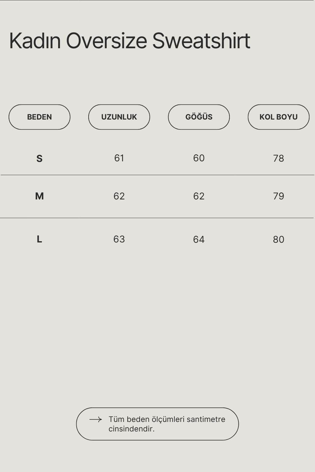This screenshot has height=472, width=315.
Task: Click chest value 60 for size S
Action: coord(199,158)
